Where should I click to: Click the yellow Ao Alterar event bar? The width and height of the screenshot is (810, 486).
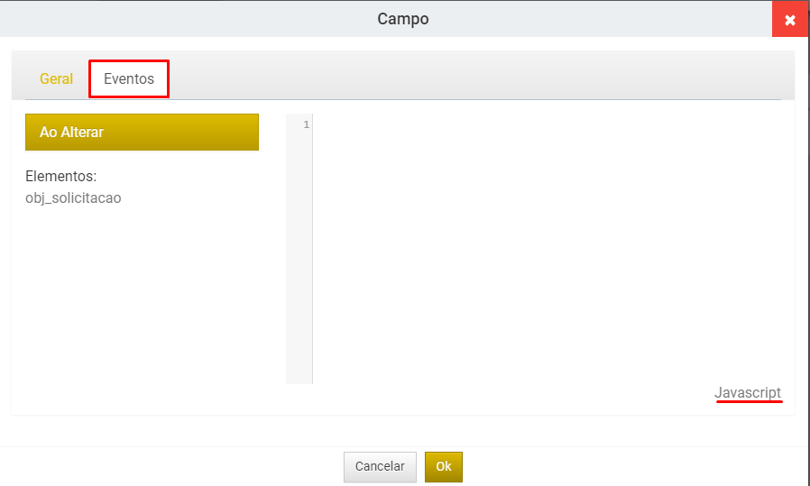[x=142, y=133]
